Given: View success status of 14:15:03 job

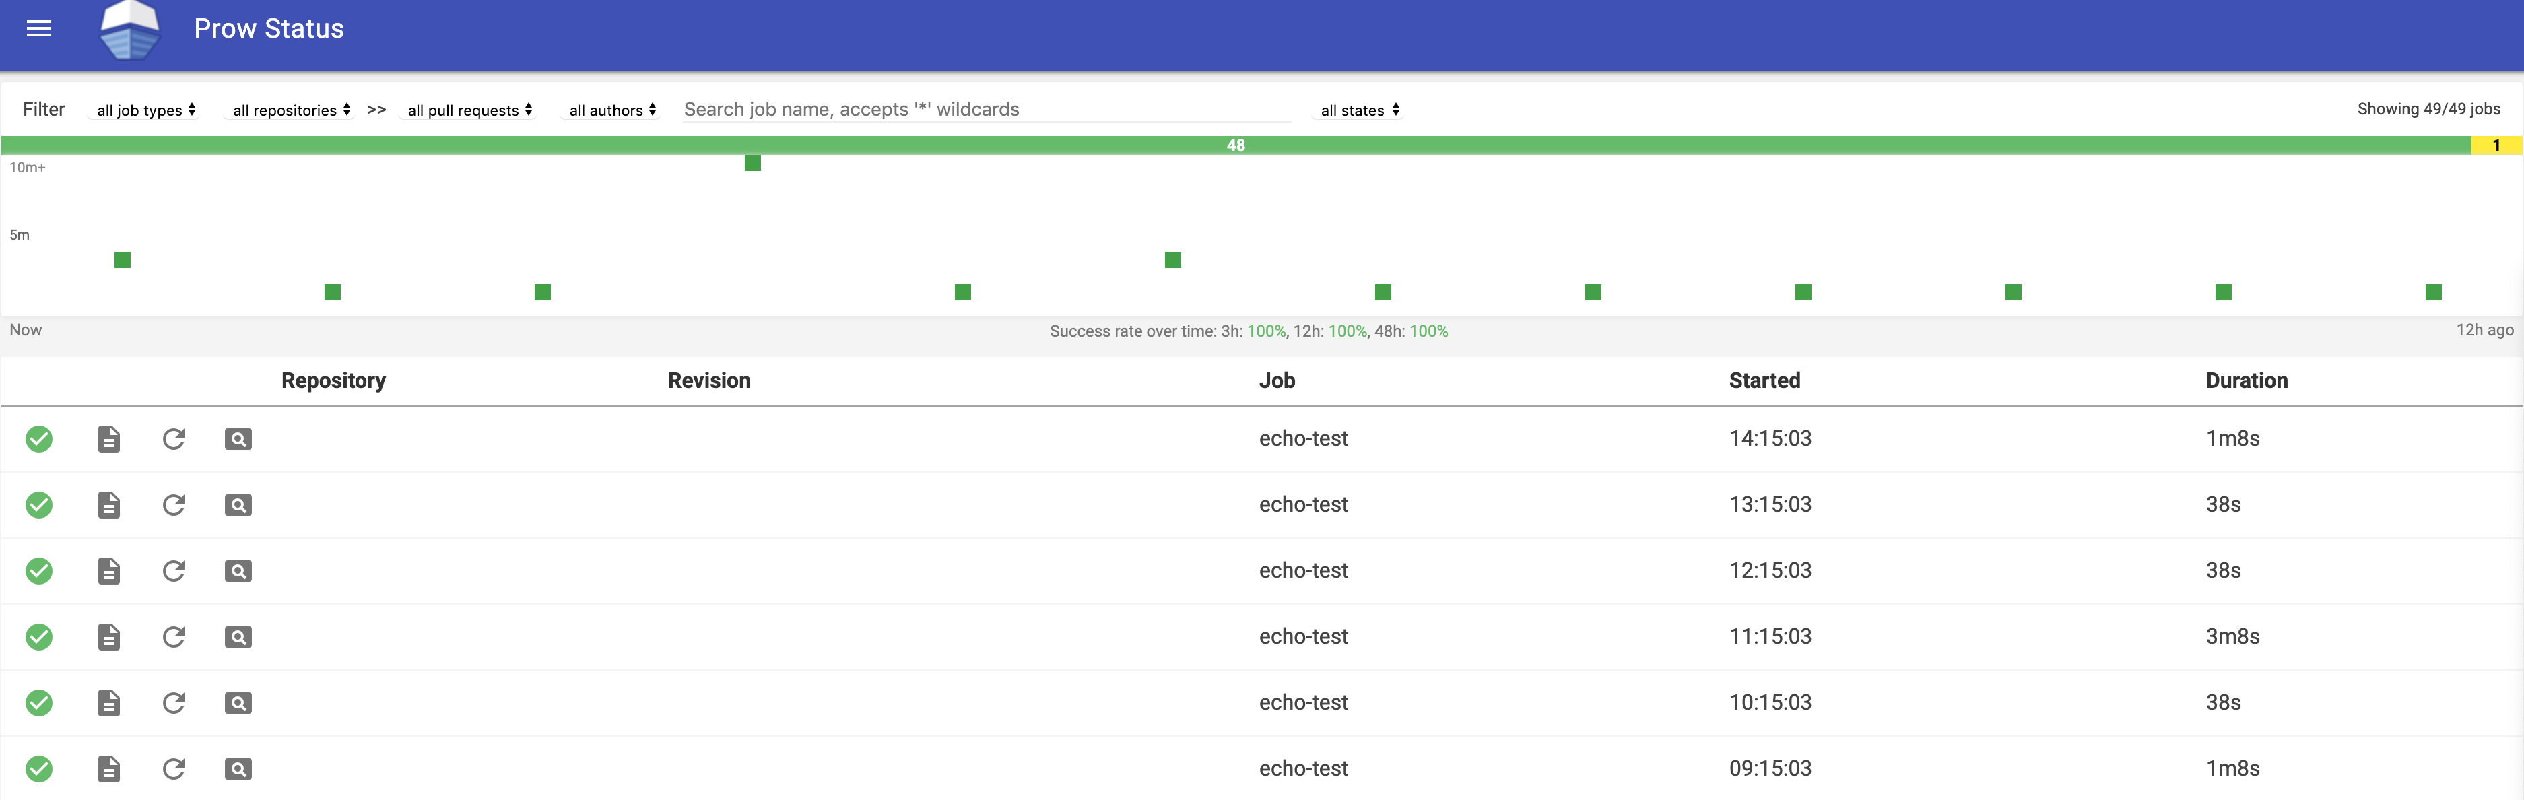Looking at the screenshot, I should [x=39, y=438].
